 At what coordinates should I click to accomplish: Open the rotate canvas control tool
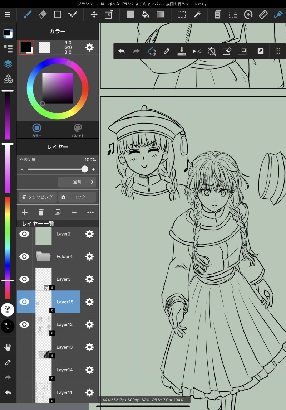pos(248,14)
